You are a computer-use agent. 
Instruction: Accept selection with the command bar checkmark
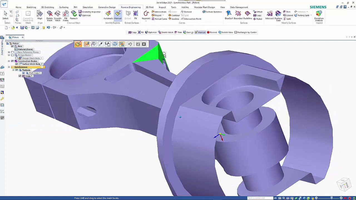(x=138, y=44)
